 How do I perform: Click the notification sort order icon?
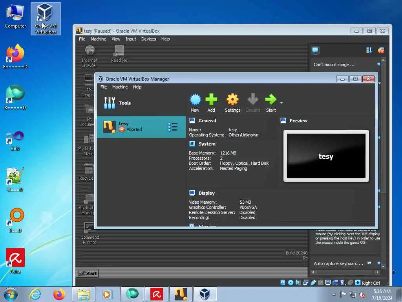click(x=369, y=50)
